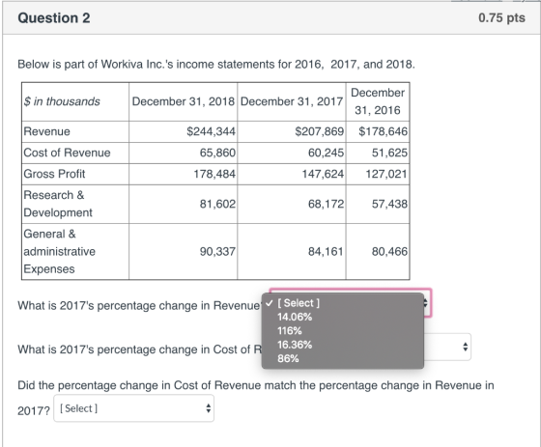Viewport: 541px width, 447px height.
Task: Click the Gross Profit row label
Action: pyautogui.click(x=75, y=174)
